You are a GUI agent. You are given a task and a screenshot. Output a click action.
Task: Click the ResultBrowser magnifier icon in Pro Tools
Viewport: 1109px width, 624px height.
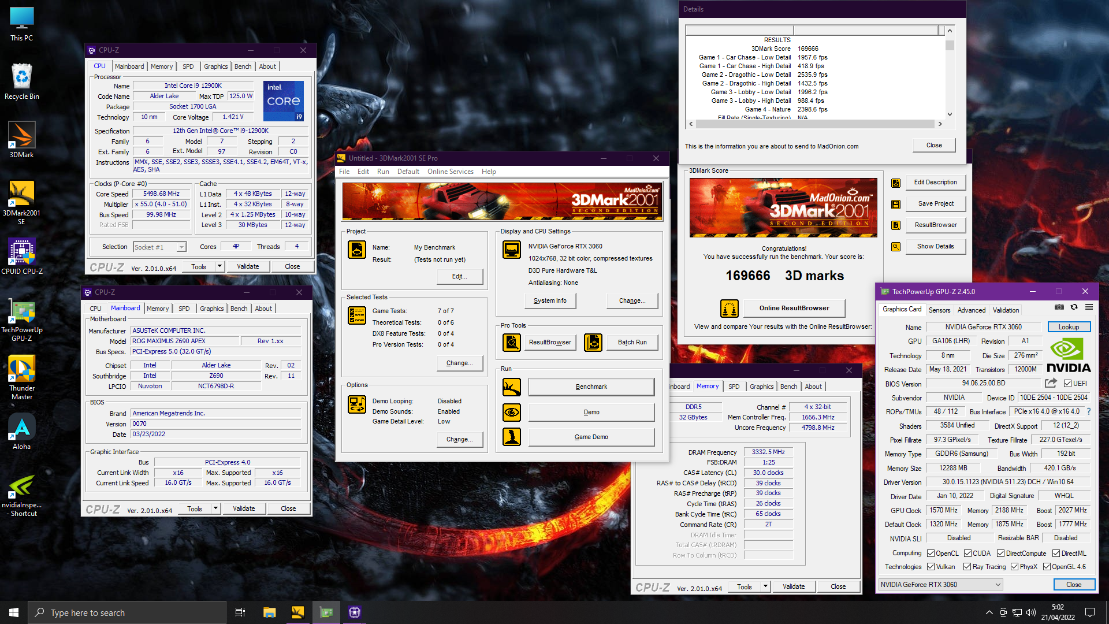[512, 343]
